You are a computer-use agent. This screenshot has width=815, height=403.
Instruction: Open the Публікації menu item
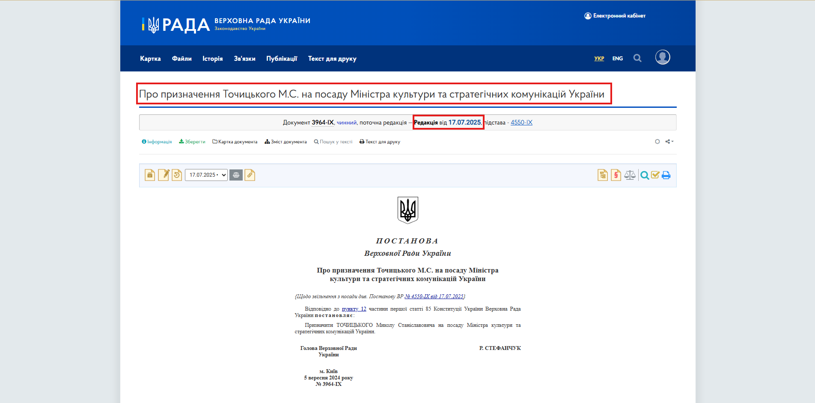pos(282,59)
